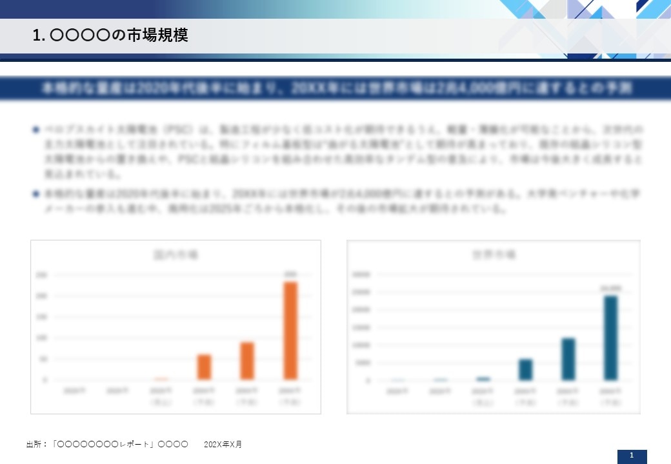Click the blue triangle decoration in the top-right corner

(653, 8)
